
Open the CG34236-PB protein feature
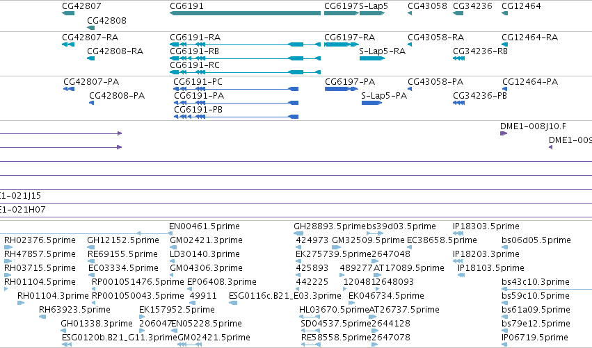(458, 103)
